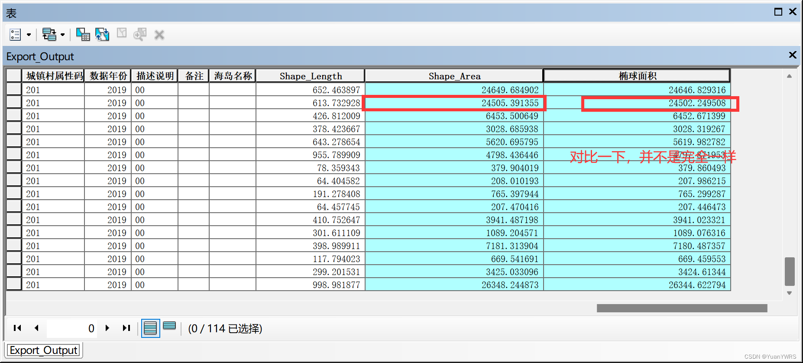Click the Shape_Area cell 26348.244873
803x363 pixels.
454,285
